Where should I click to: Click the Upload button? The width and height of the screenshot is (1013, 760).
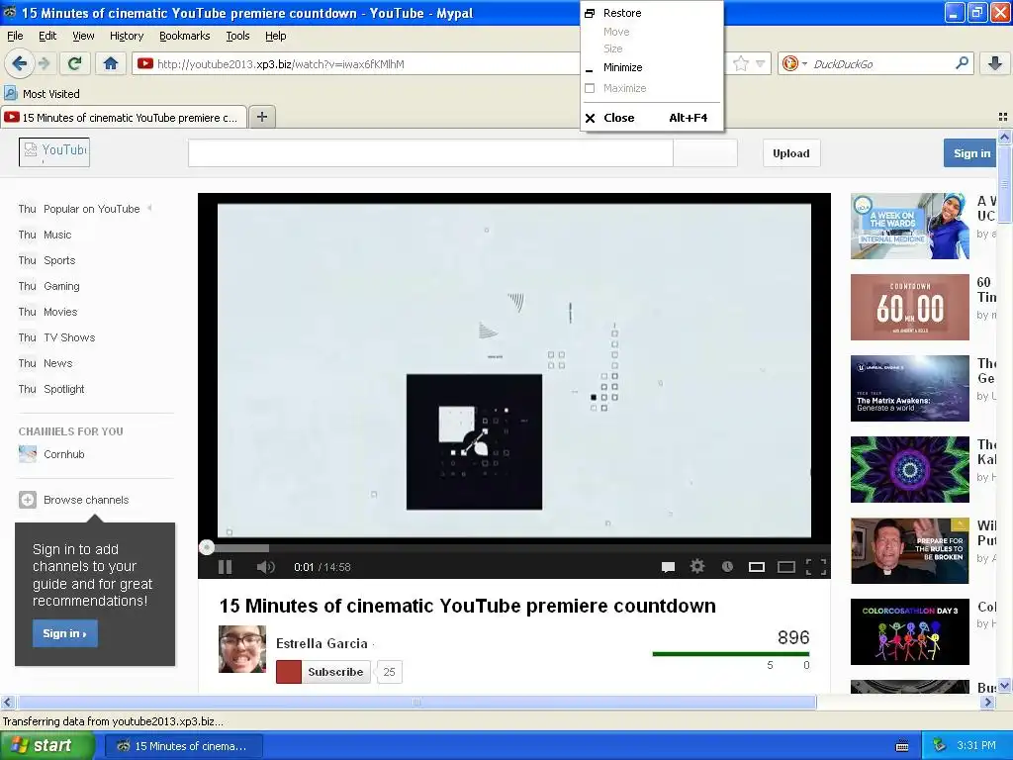790,153
